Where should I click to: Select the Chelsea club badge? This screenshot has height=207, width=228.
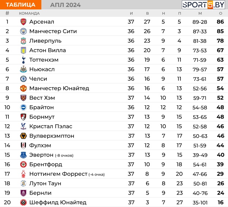23,79
